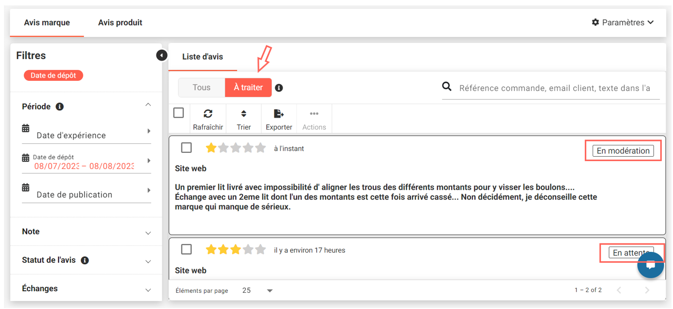
Task: Switch to the Avis produit tab
Action: tap(120, 22)
